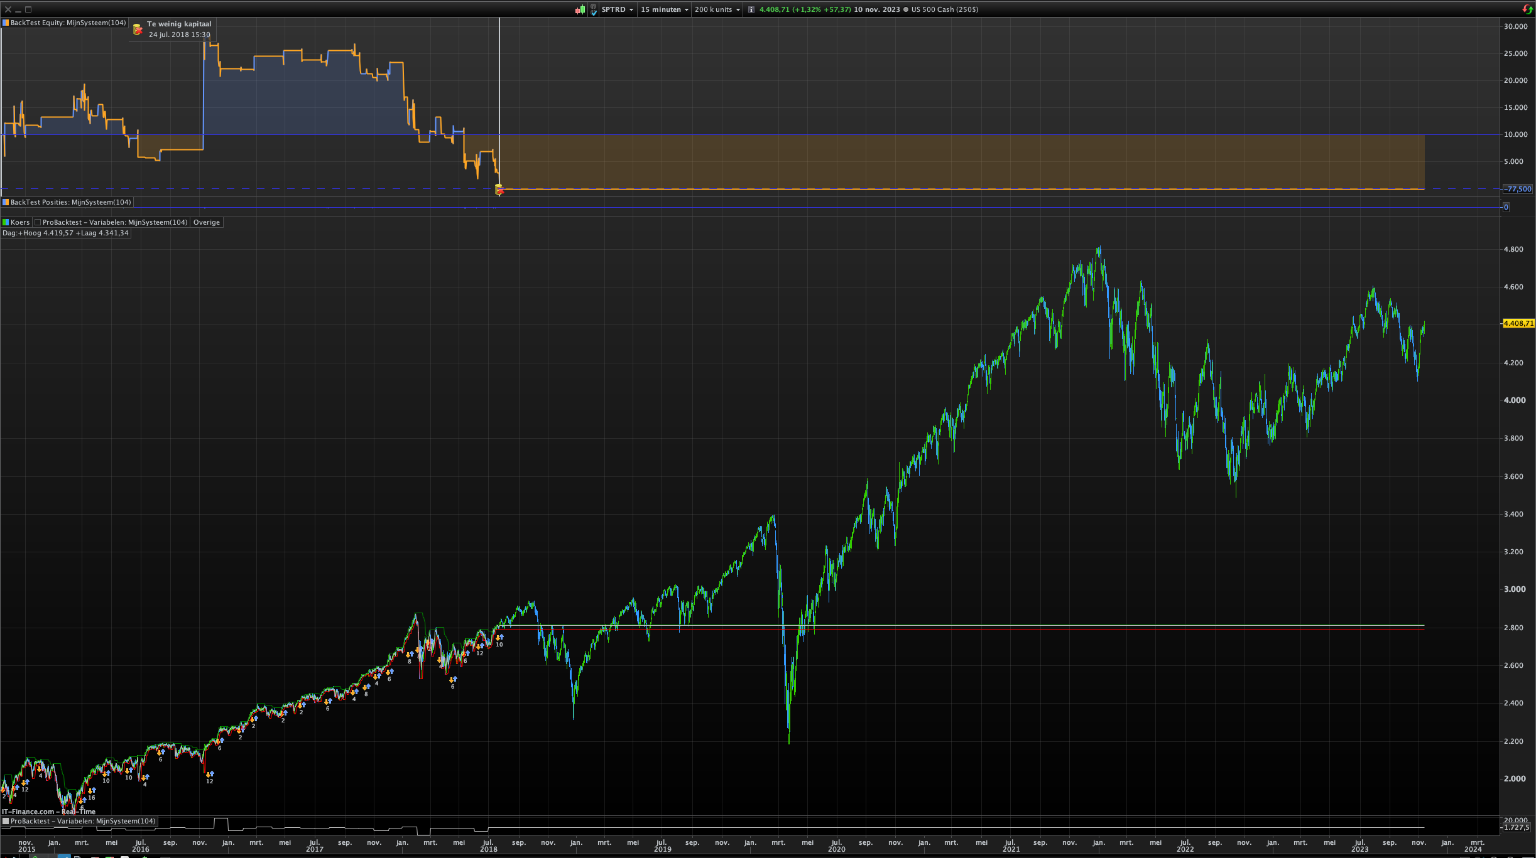1536x858 pixels.
Task: Toggle the empty ProBacktest Variabelen color box
Action: pos(38,222)
